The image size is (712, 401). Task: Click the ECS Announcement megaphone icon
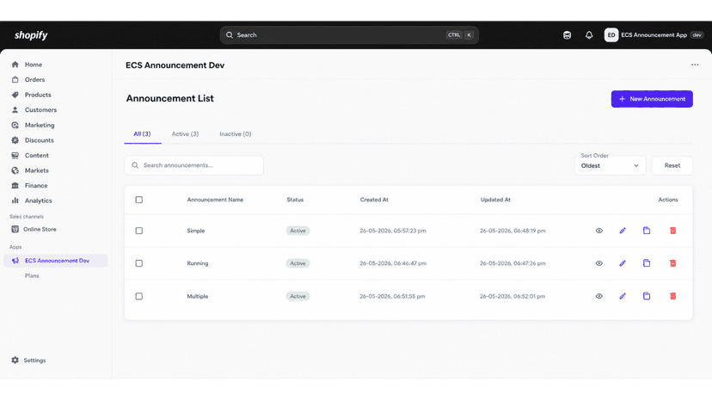pos(15,261)
